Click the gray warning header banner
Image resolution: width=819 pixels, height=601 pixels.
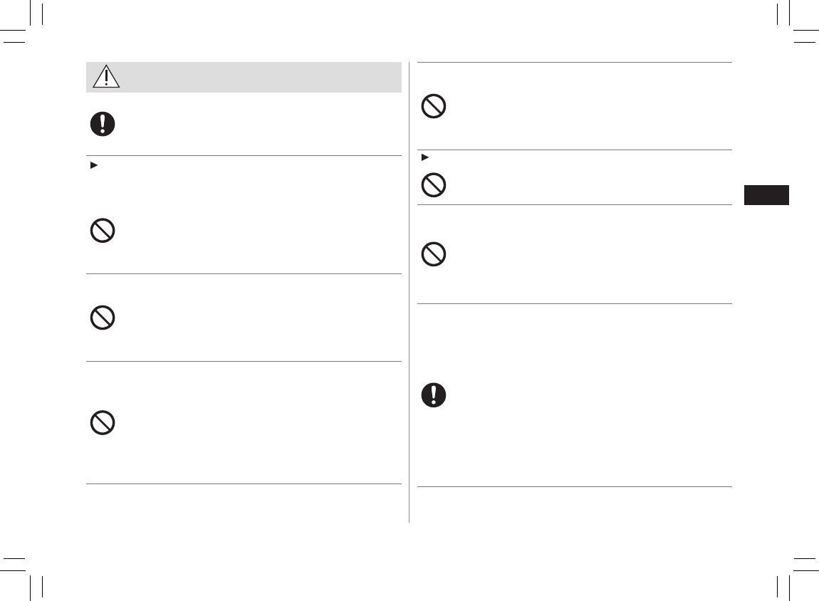point(244,77)
